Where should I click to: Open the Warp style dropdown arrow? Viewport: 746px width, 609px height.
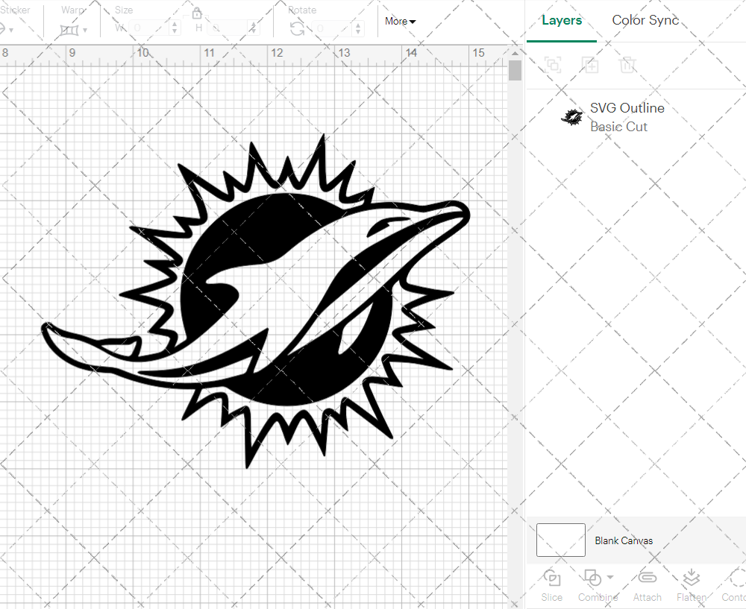[x=84, y=29]
